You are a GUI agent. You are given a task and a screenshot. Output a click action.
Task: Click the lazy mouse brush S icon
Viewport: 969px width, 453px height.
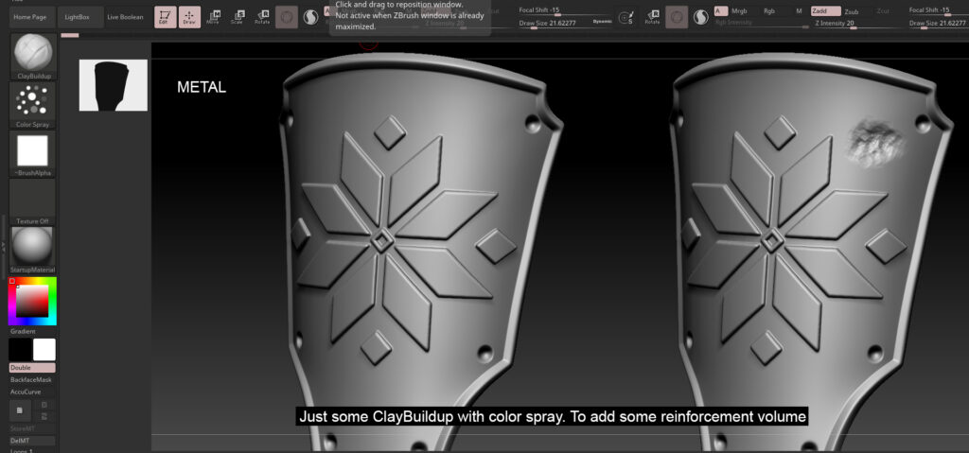tap(626, 17)
